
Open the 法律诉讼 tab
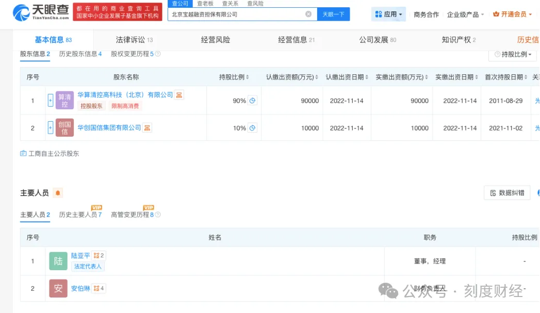click(134, 40)
